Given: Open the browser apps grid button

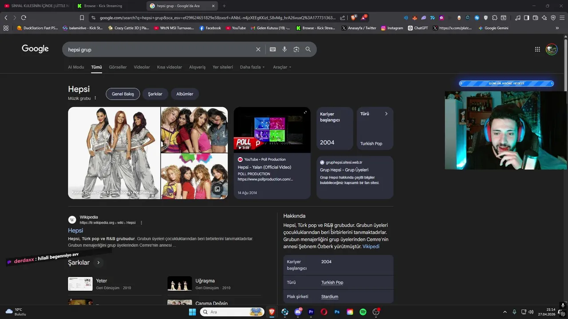Looking at the screenshot, I should click(x=6, y=28).
